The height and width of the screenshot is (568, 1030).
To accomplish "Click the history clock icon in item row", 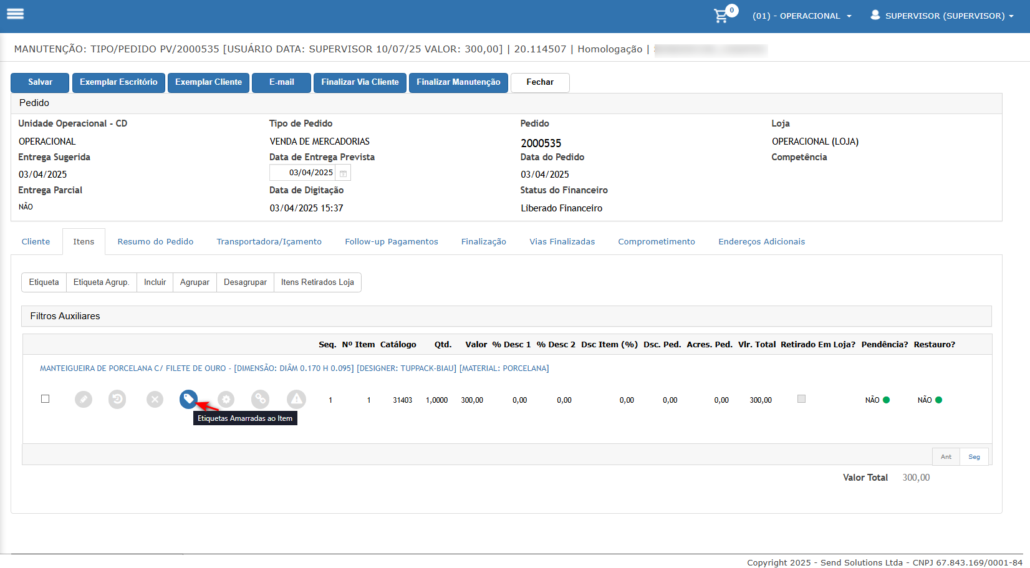I will (117, 399).
